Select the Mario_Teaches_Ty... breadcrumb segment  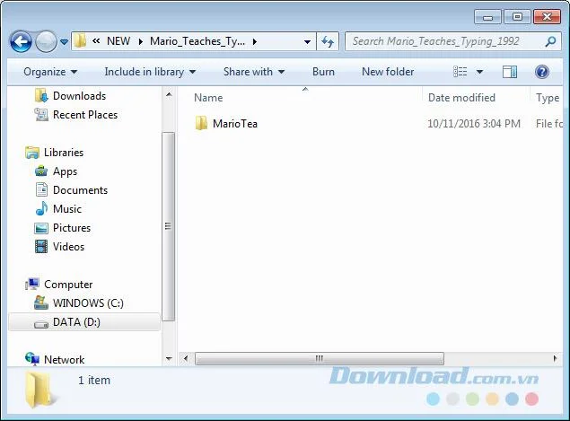click(197, 41)
